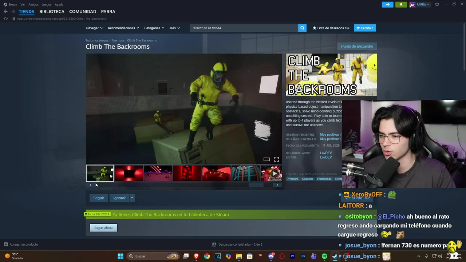This screenshot has height=262, width=466.
Task: Show next thumbnails with right arrow
Action: coord(277,185)
